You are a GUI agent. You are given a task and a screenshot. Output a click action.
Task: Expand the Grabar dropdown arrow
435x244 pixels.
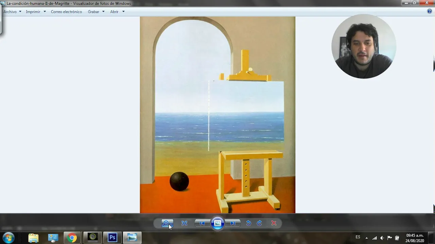click(103, 12)
